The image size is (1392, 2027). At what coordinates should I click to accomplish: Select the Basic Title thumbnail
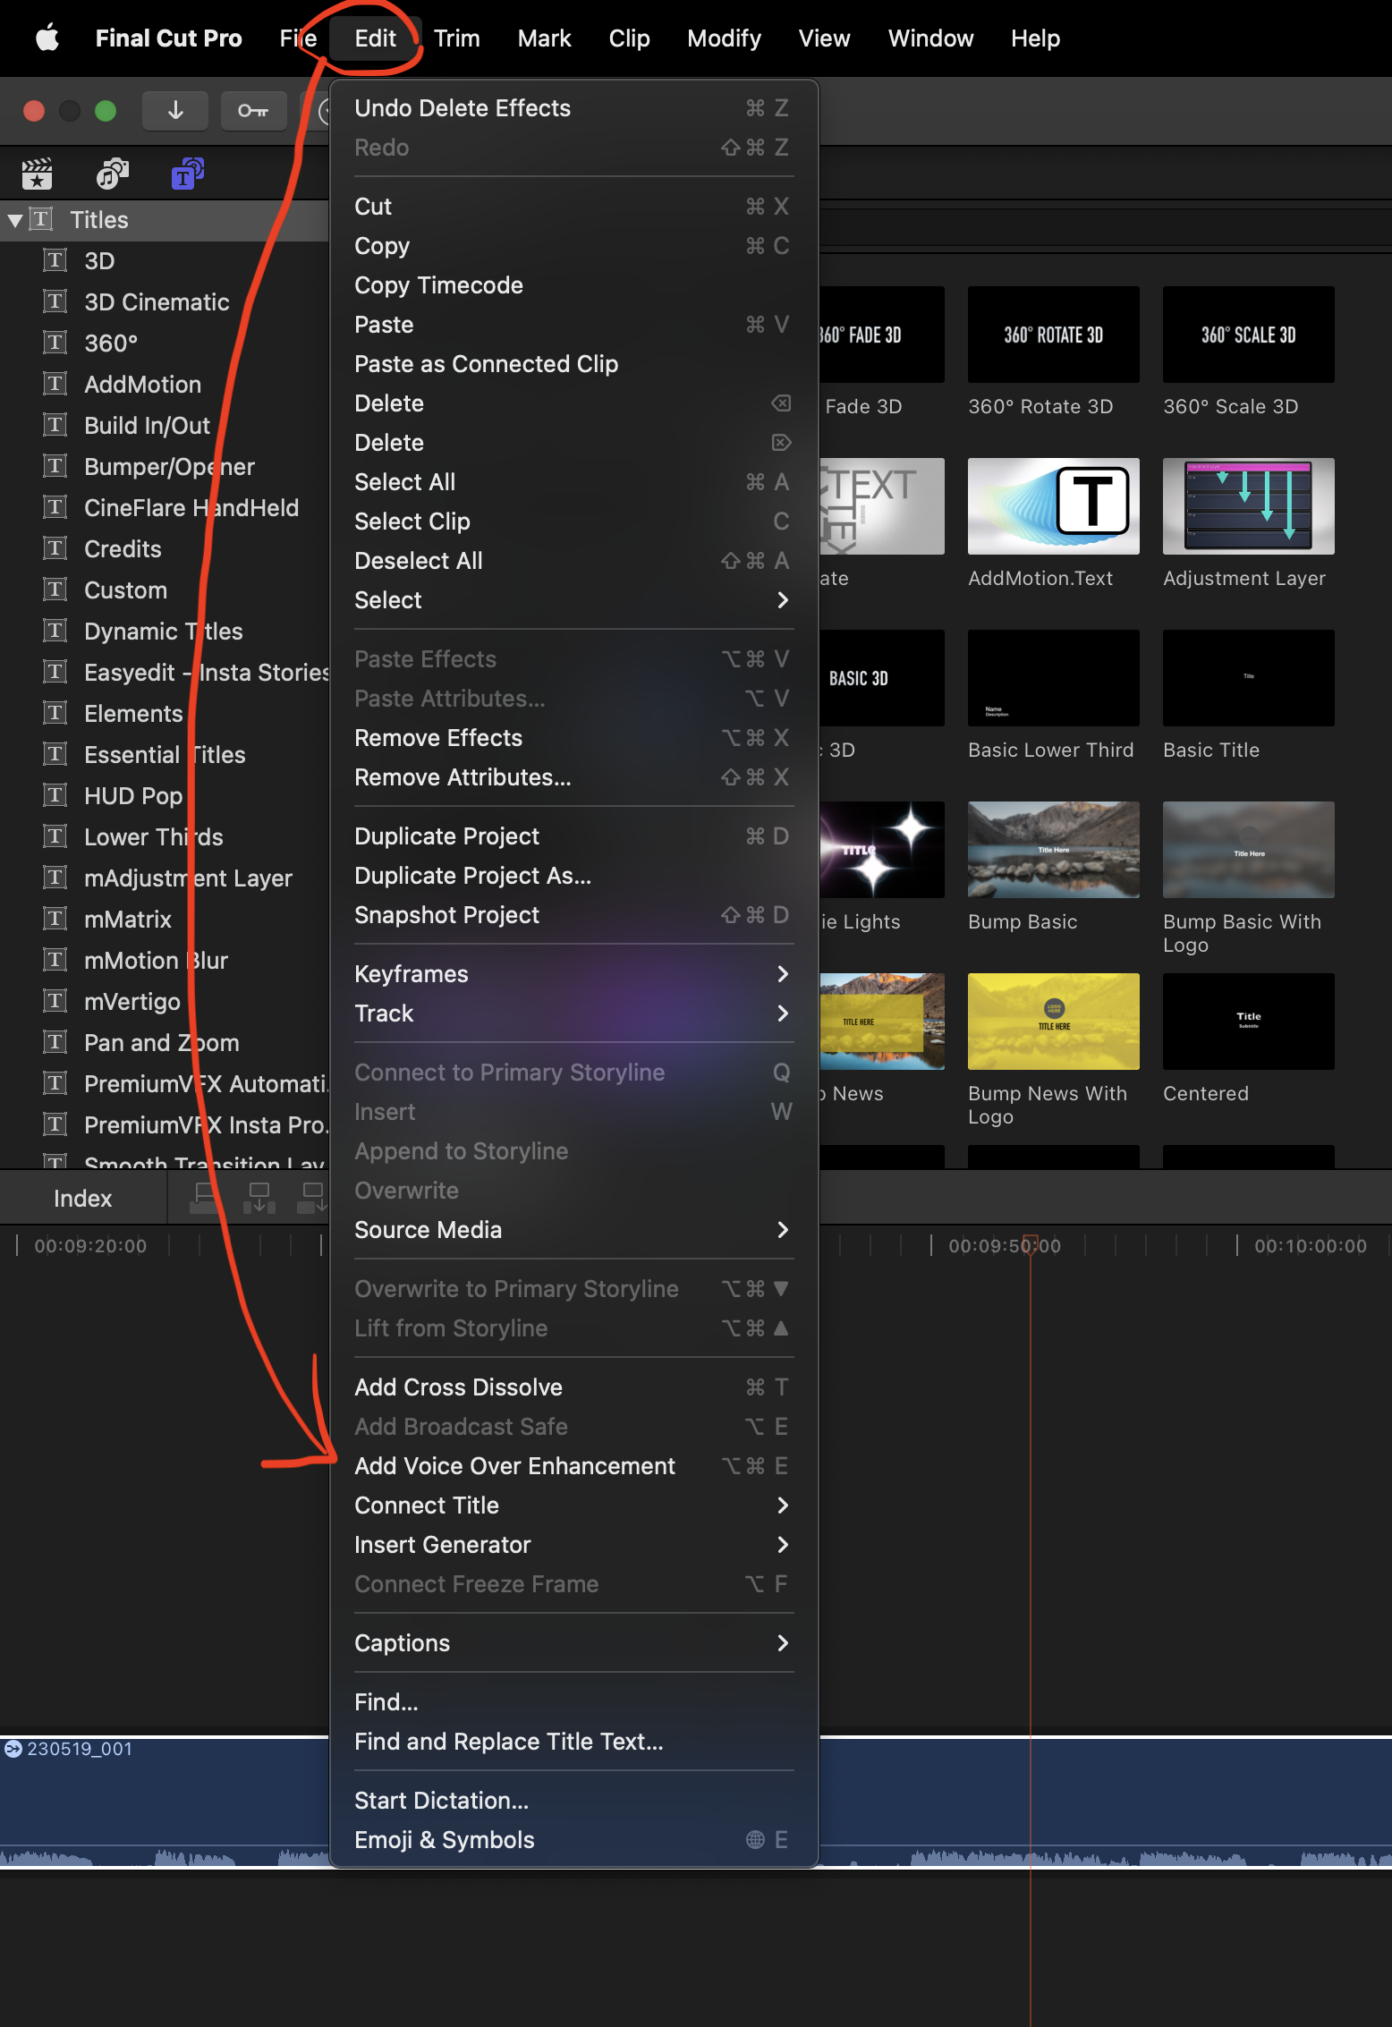[1249, 678]
